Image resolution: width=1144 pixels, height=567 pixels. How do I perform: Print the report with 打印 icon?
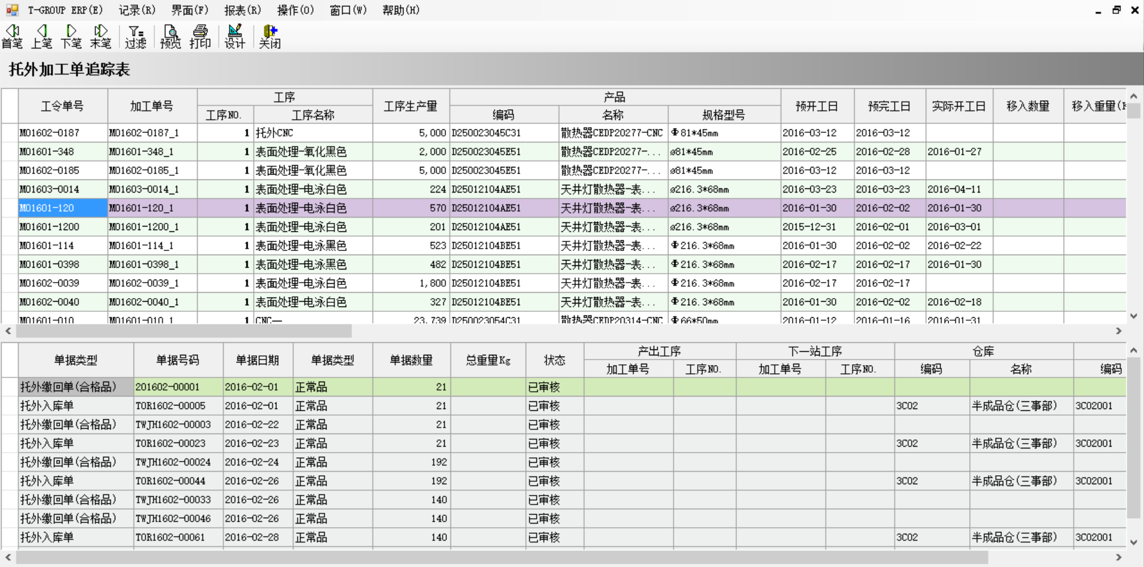point(201,36)
